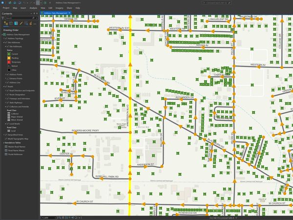Click the Master Road Names table icon
This screenshot has height=220, width=293.
click(5, 147)
